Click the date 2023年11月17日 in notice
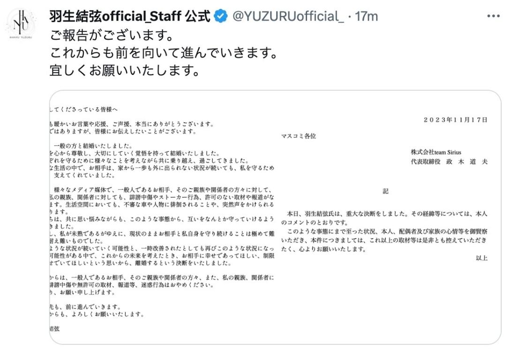The width and height of the screenshot is (512, 349). [455, 120]
